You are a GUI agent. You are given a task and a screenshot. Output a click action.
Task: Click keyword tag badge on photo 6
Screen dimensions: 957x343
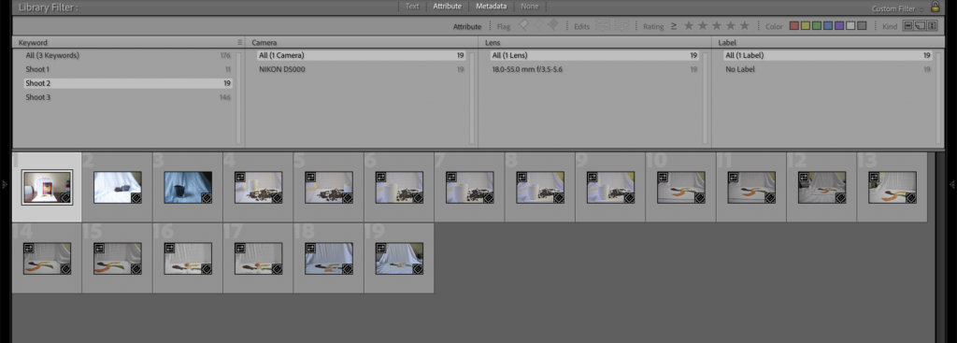coord(418,198)
